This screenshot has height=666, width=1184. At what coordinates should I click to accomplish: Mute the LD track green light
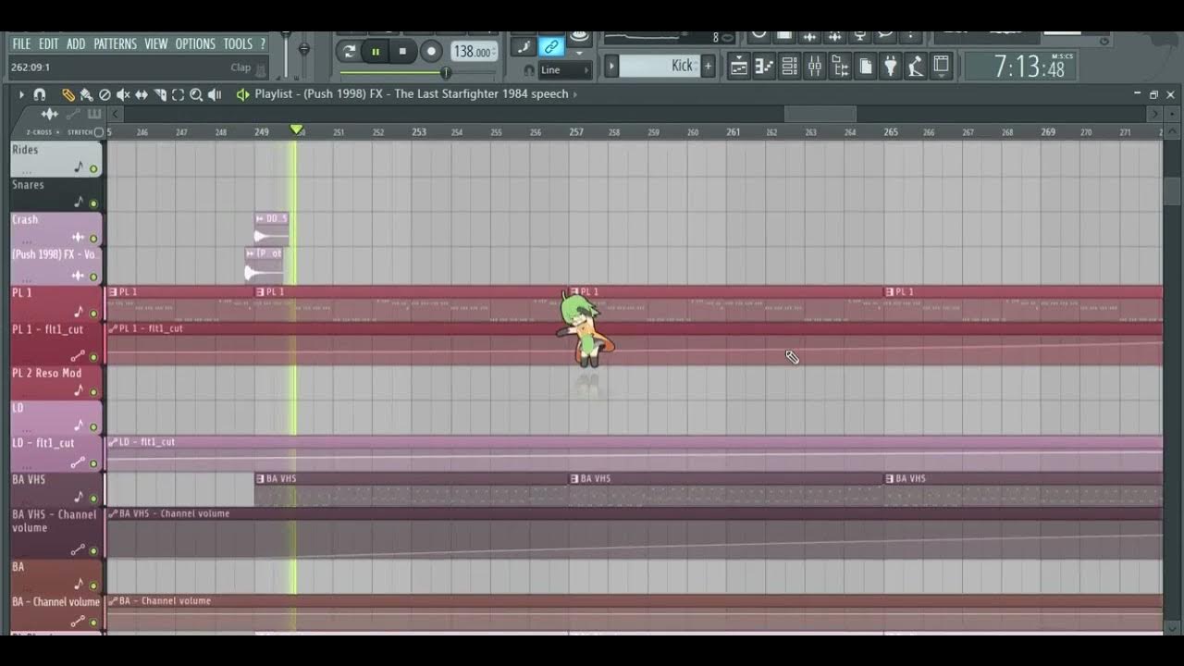pyautogui.click(x=93, y=426)
